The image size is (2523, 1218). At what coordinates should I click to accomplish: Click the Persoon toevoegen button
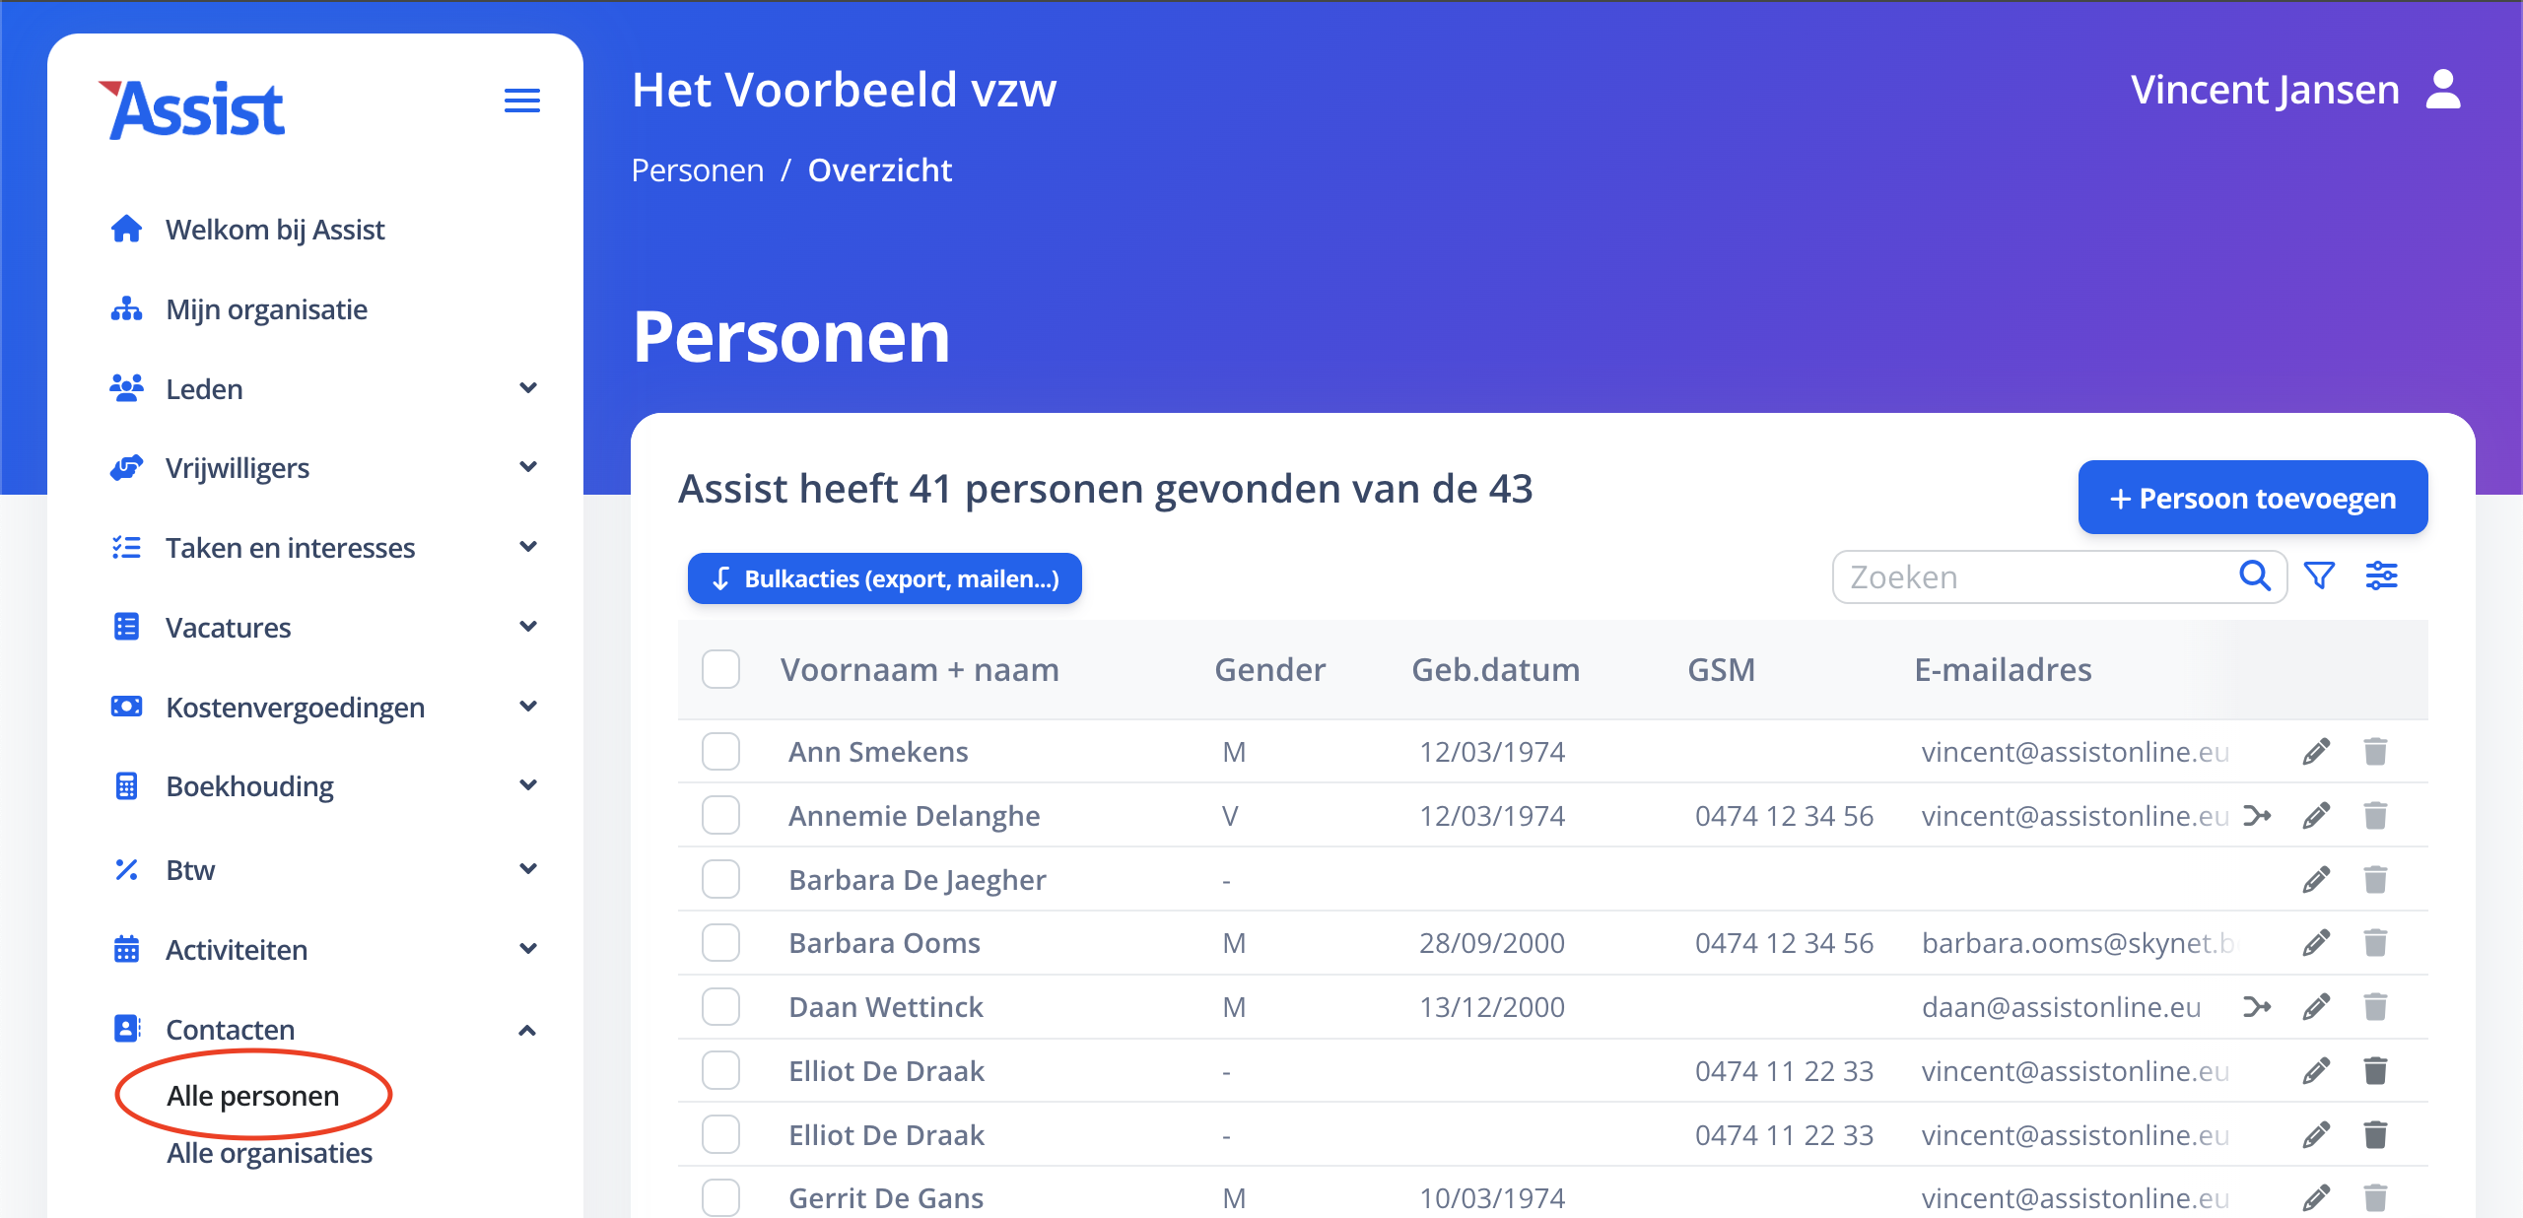tap(2252, 498)
